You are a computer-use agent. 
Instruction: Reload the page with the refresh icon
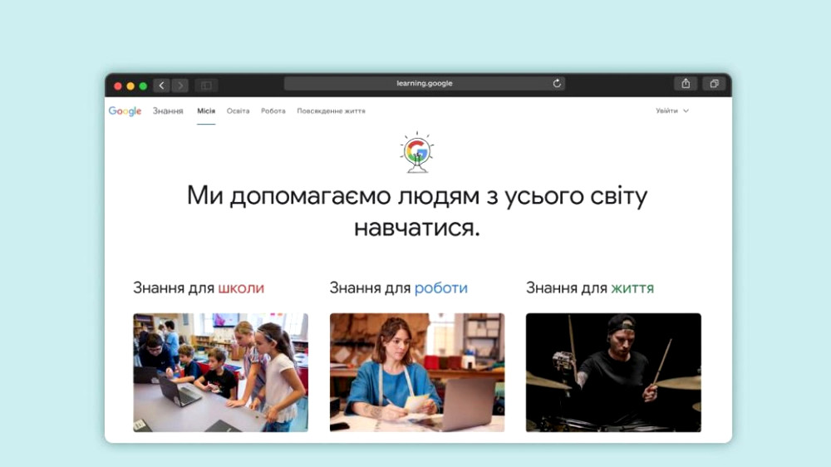coord(557,84)
